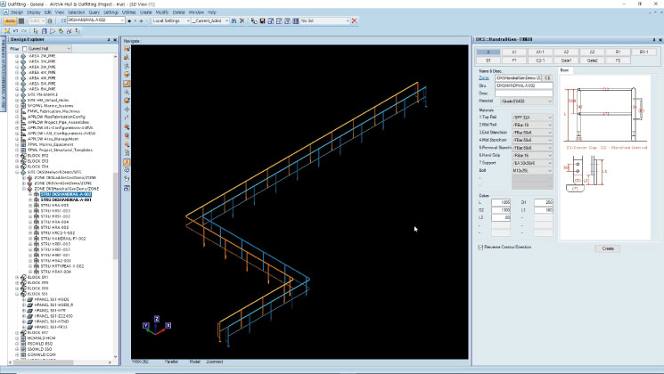664x374 pixels.
Task: Select the Gate1 handrail type button
Action: click(x=566, y=61)
